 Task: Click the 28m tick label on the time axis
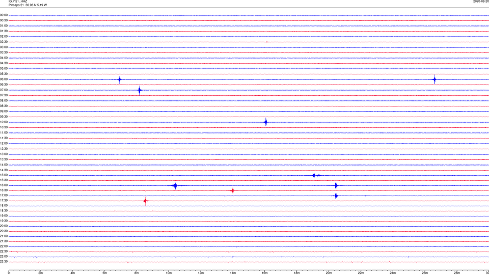tap(457, 273)
